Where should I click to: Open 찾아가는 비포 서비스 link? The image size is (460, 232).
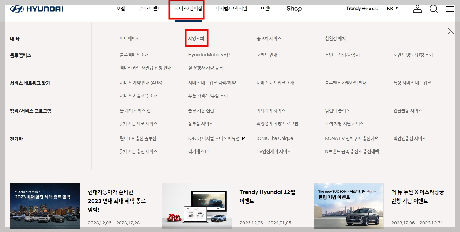139,123
